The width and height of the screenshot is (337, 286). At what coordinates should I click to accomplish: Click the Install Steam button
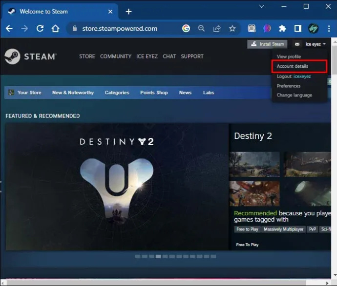267,44
